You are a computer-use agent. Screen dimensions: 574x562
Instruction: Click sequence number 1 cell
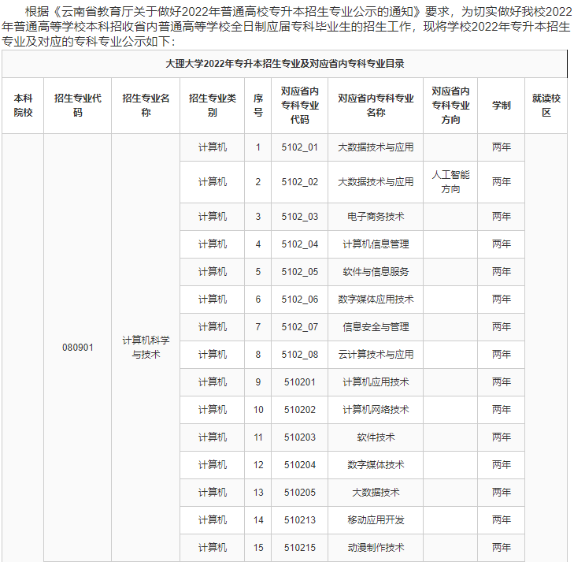pyautogui.click(x=258, y=147)
